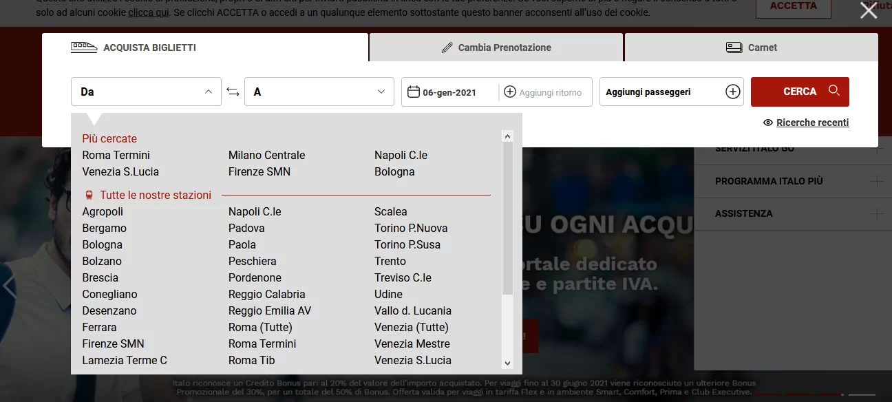Click the eye icon next to Ricerche recenti
Screen dimensions: 892x402
(768, 123)
